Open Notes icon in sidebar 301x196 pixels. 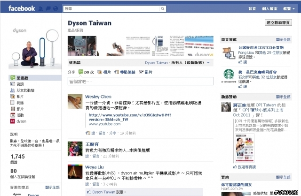[x=13, y=103]
